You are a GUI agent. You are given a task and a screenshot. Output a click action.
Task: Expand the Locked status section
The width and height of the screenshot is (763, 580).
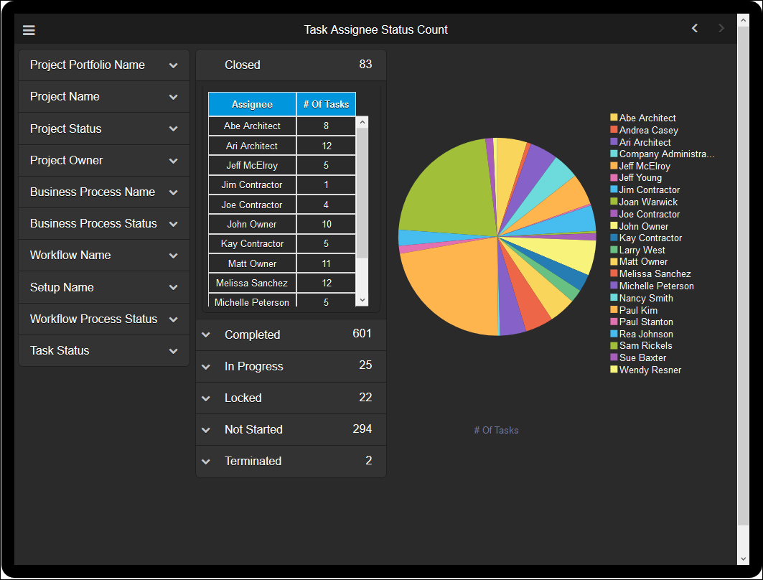291,398
